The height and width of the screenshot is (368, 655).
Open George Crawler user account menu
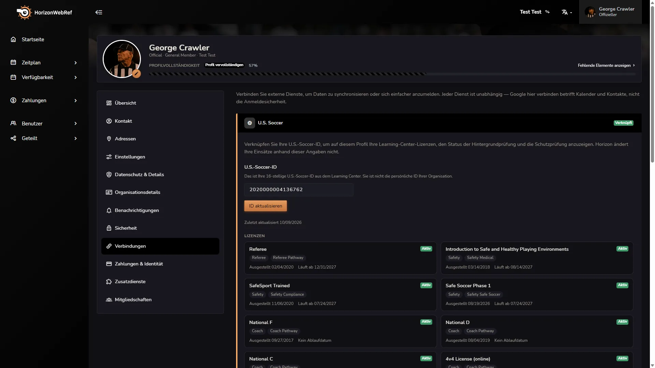pos(610,12)
